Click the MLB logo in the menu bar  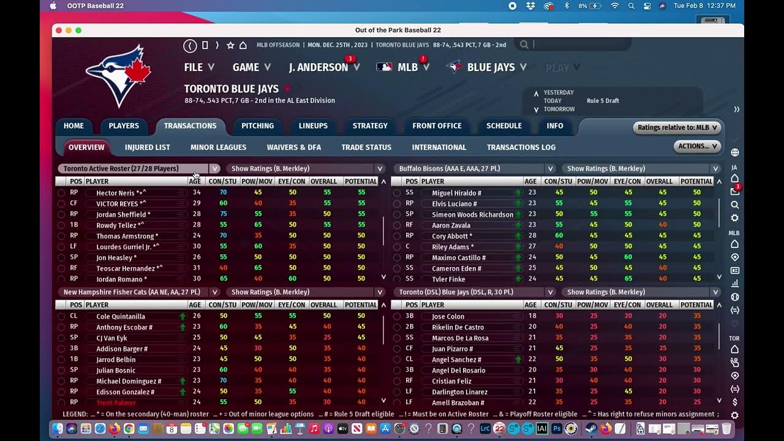pyautogui.click(x=384, y=67)
